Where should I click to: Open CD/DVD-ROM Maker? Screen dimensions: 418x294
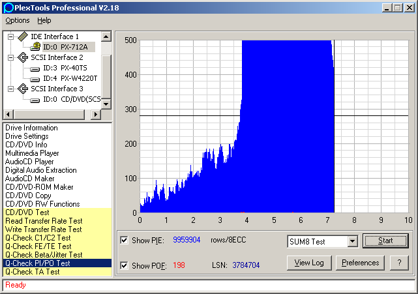tap(39, 187)
